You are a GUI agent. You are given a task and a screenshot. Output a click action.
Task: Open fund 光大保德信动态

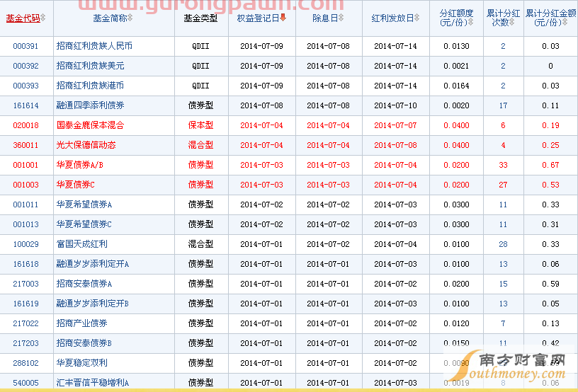pyautogui.click(x=86, y=145)
